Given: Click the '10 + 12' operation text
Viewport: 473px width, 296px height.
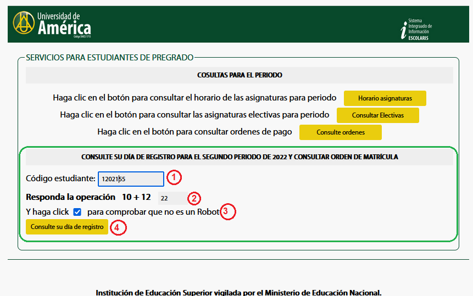Looking at the screenshot, I should coord(136,197).
